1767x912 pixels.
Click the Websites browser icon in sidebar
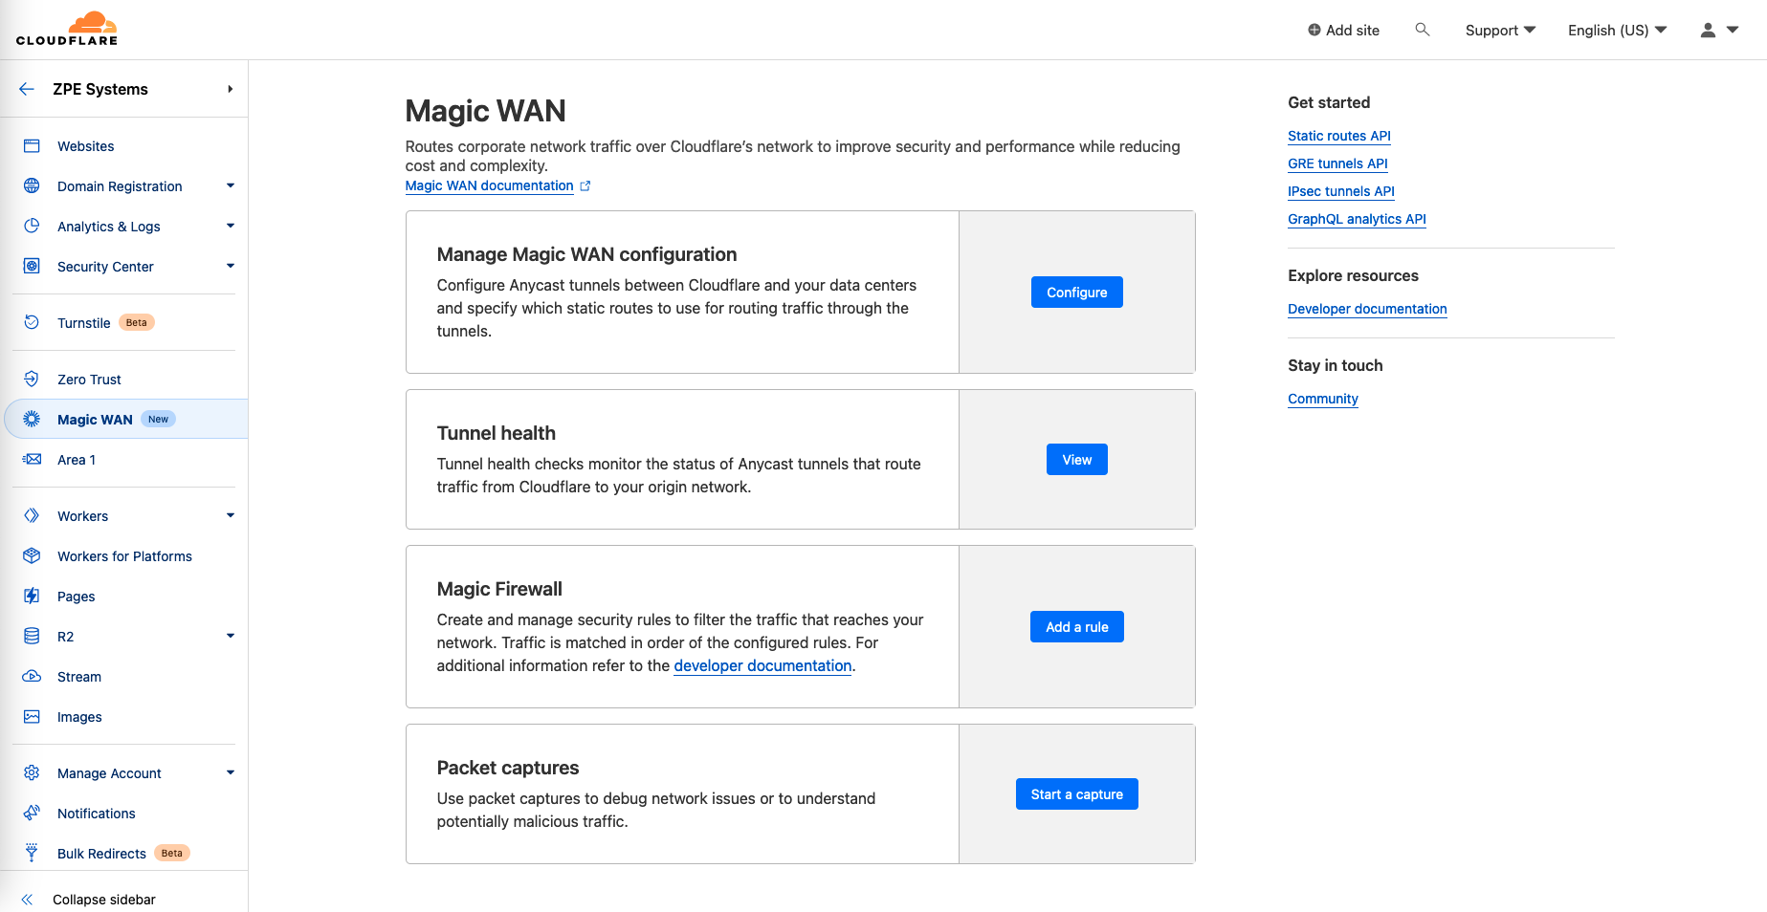tap(32, 146)
